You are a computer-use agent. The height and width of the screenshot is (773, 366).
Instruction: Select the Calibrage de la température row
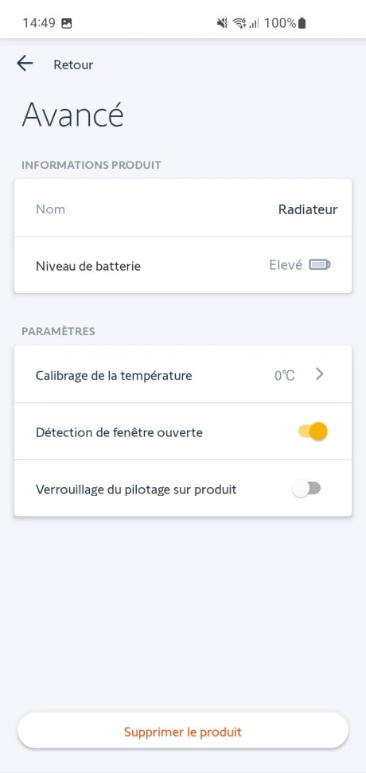tap(183, 375)
